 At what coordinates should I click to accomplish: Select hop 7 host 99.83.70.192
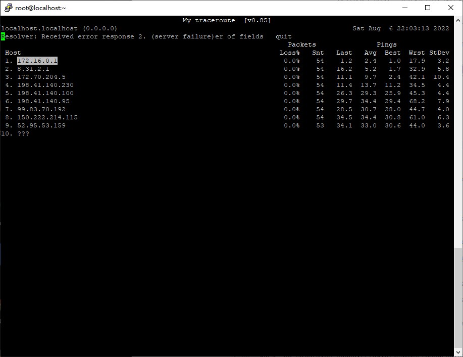(41, 109)
